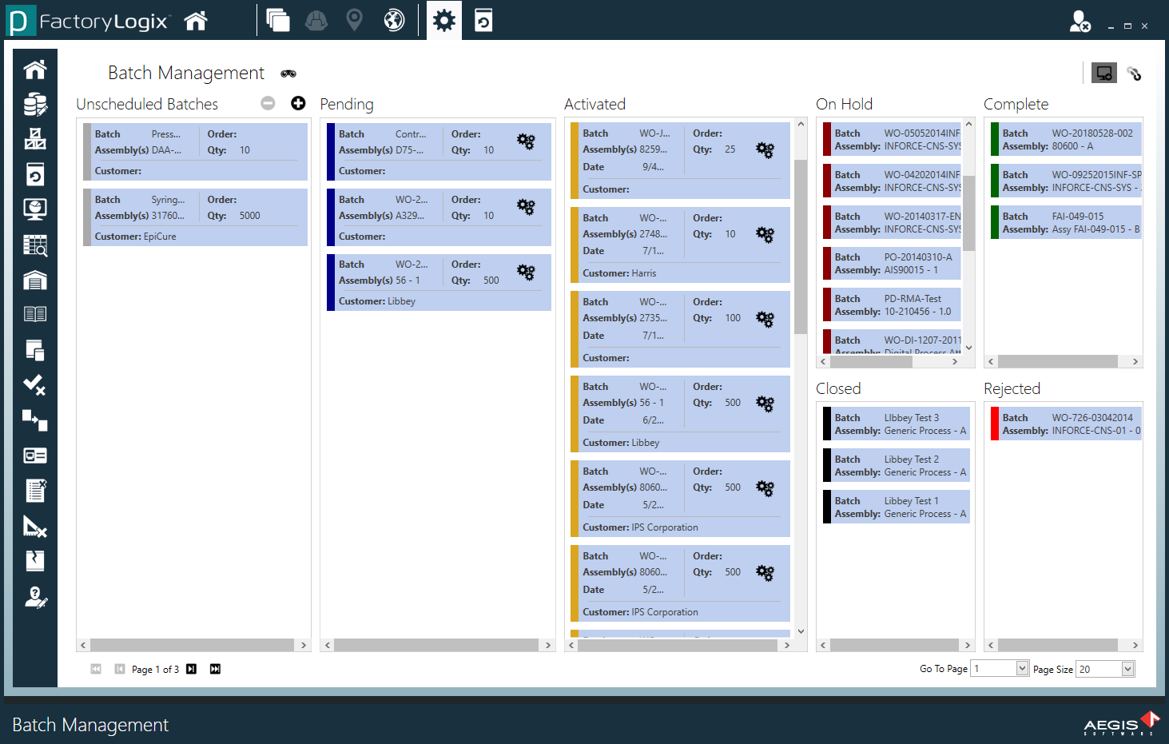The image size is (1169, 744).
Task: Open the warehouse icon in left sidebar
Action: tap(35, 280)
